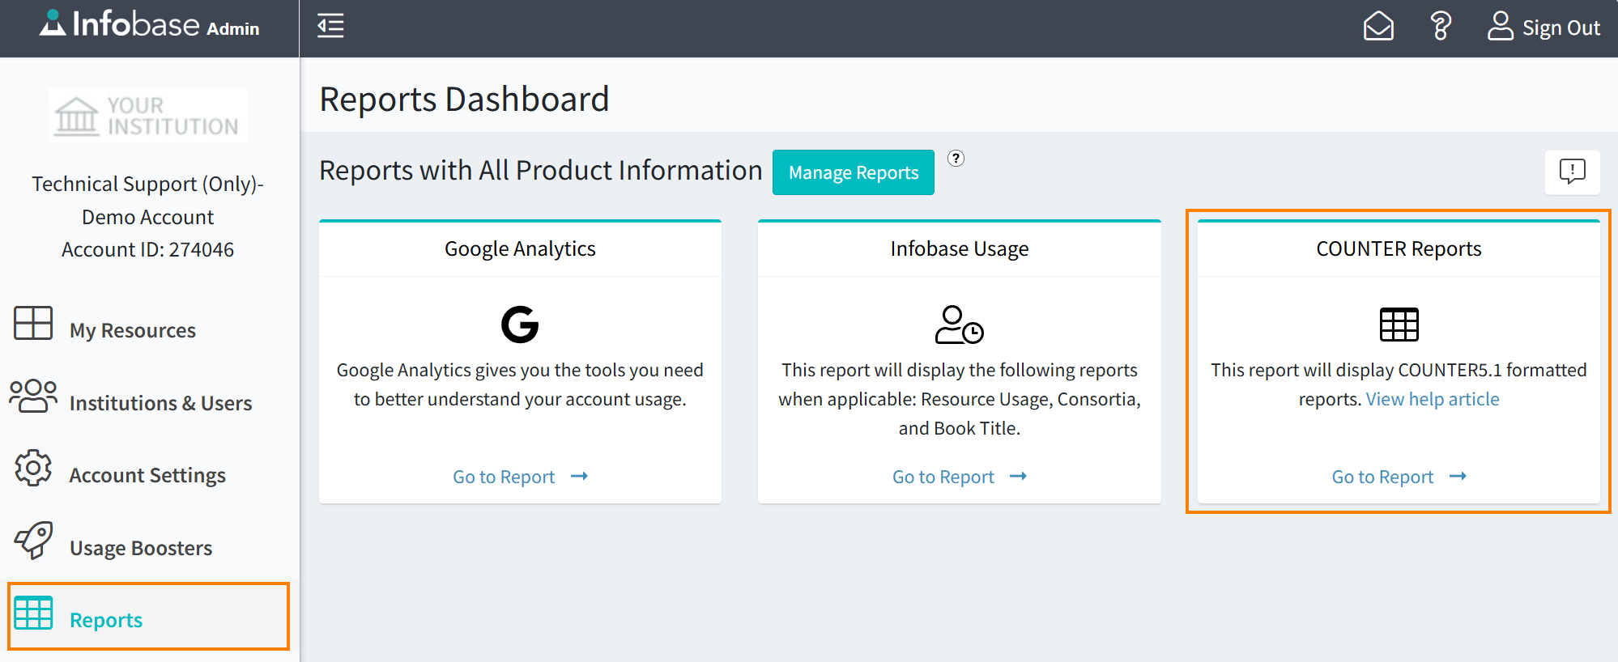Click the Infobase Usage card's arrow icon

[x=1019, y=477]
